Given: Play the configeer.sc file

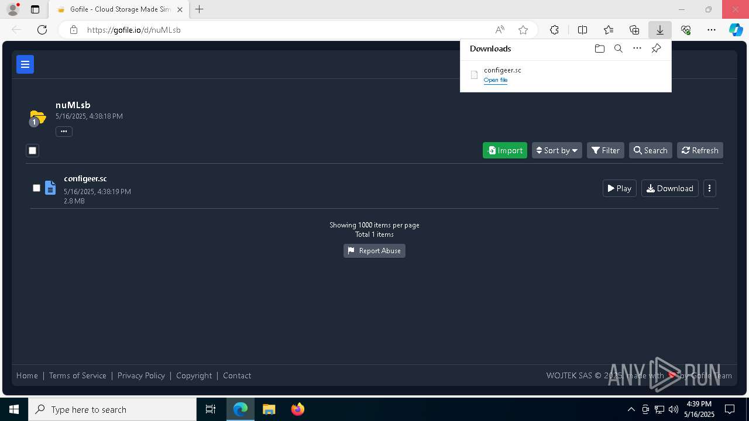Looking at the screenshot, I should tap(620, 188).
